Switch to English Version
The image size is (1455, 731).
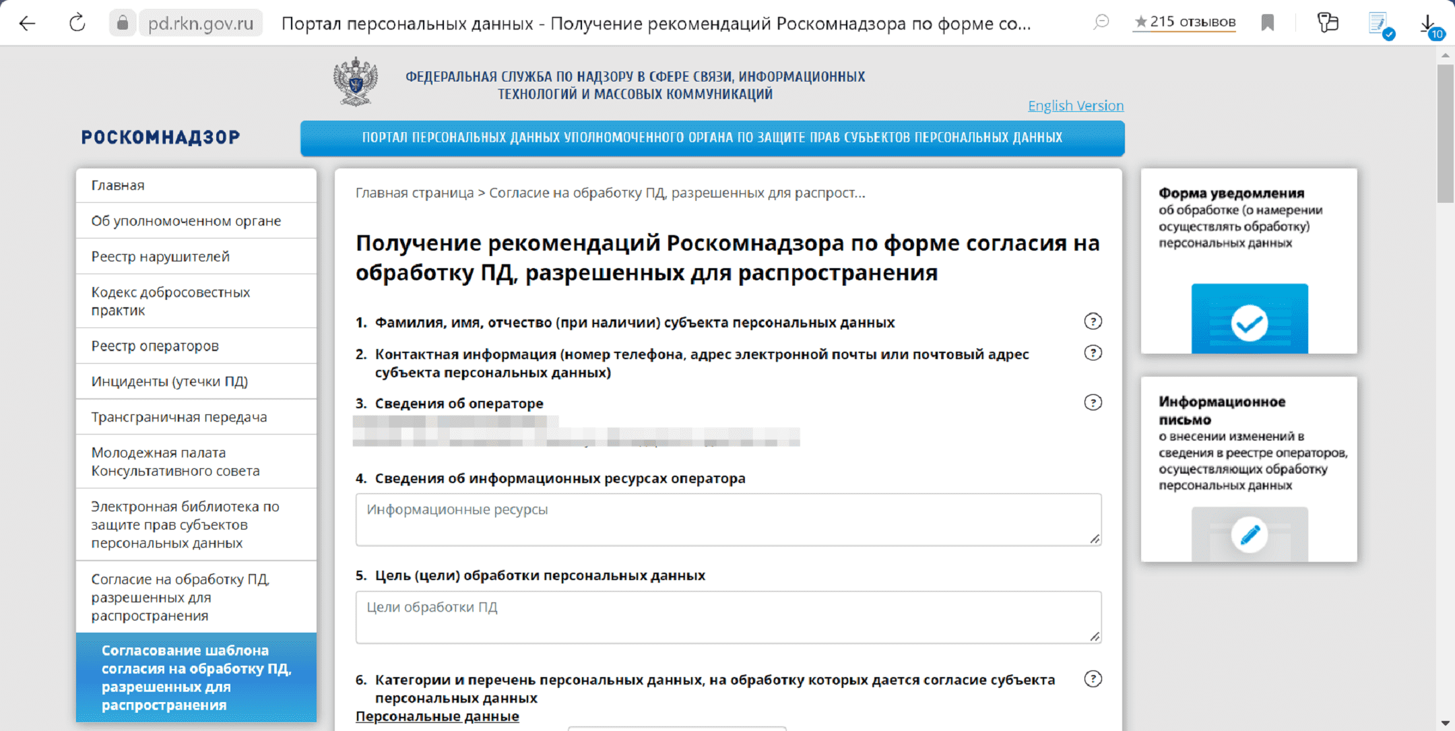pyautogui.click(x=1075, y=106)
